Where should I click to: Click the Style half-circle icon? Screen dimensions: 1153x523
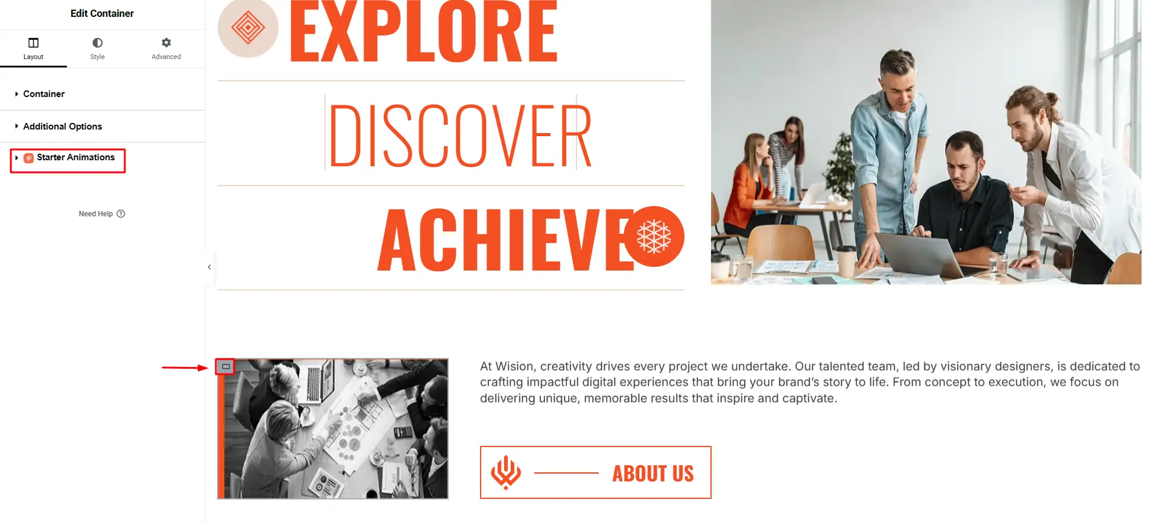[97, 43]
